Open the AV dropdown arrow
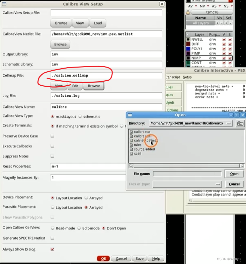Image resolution: width=246 pixels, height=264 pixels. coord(196,6)
